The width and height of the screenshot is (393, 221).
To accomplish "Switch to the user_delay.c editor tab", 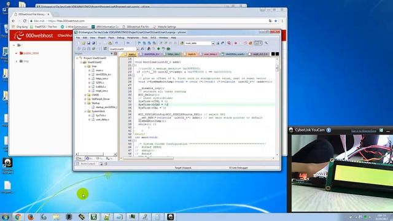I will tap(209, 54).
